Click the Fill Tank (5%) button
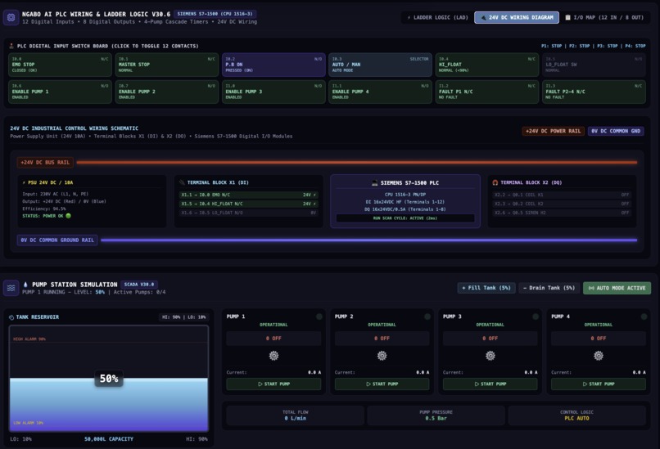 coord(486,288)
